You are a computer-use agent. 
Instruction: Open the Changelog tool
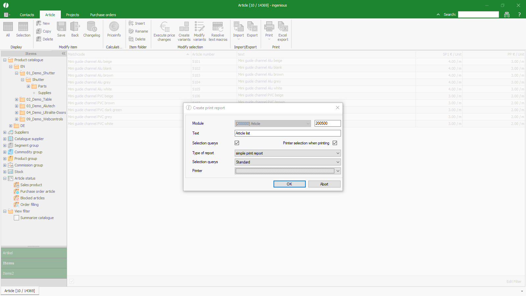point(91,27)
